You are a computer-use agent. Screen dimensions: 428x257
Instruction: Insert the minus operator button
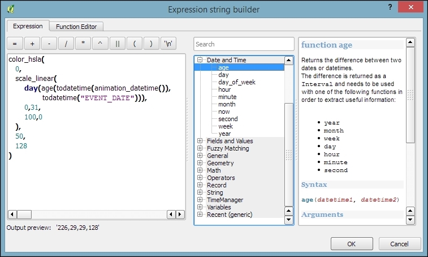click(x=49, y=44)
